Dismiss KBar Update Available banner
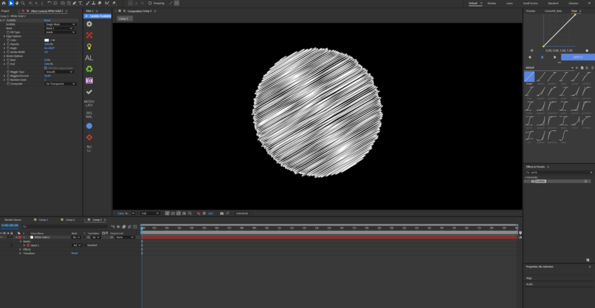This screenshot has height=308, width=595. tap(87, 16)
